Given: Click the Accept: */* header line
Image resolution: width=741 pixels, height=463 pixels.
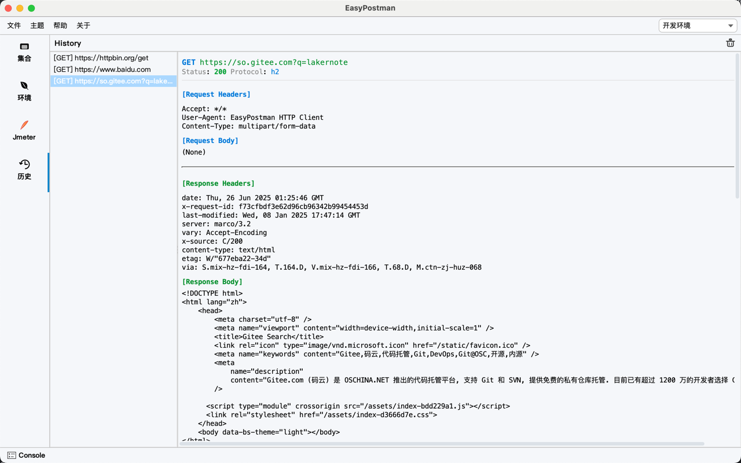Looking at the screenshot, I should (204, 109).
